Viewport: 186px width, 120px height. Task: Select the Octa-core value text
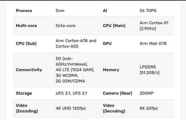[x=66, y=26]
